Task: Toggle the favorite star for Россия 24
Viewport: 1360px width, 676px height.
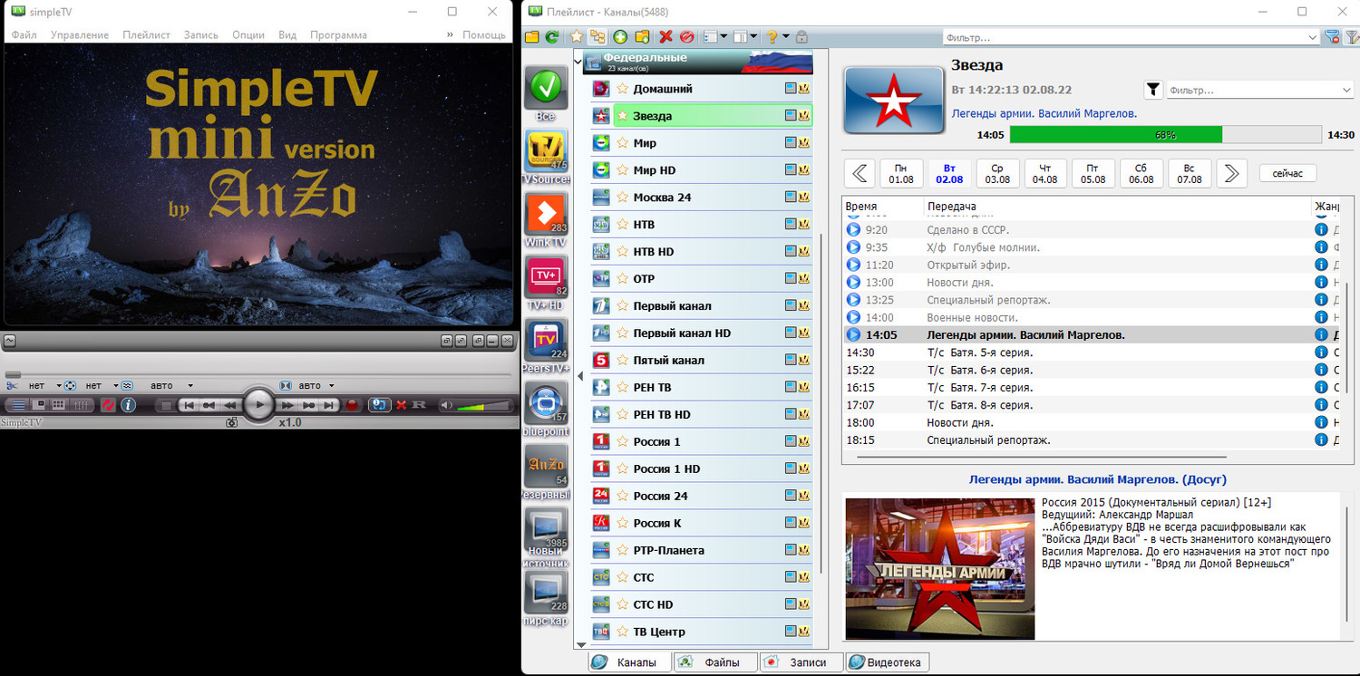Action: coord(623,496)
